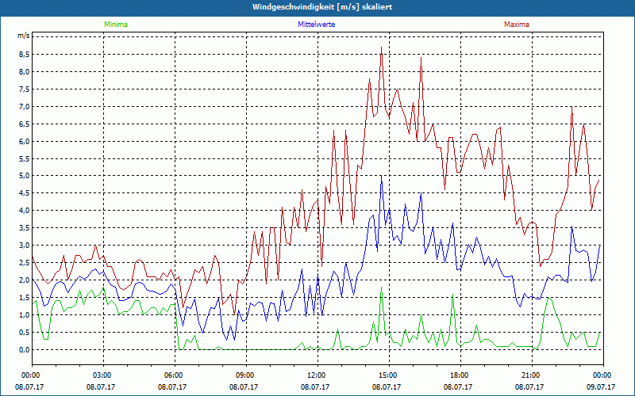Screen dimensions: 635x396
Task: Click the 15:00 time axis label
Action: [x=387, y=375]
